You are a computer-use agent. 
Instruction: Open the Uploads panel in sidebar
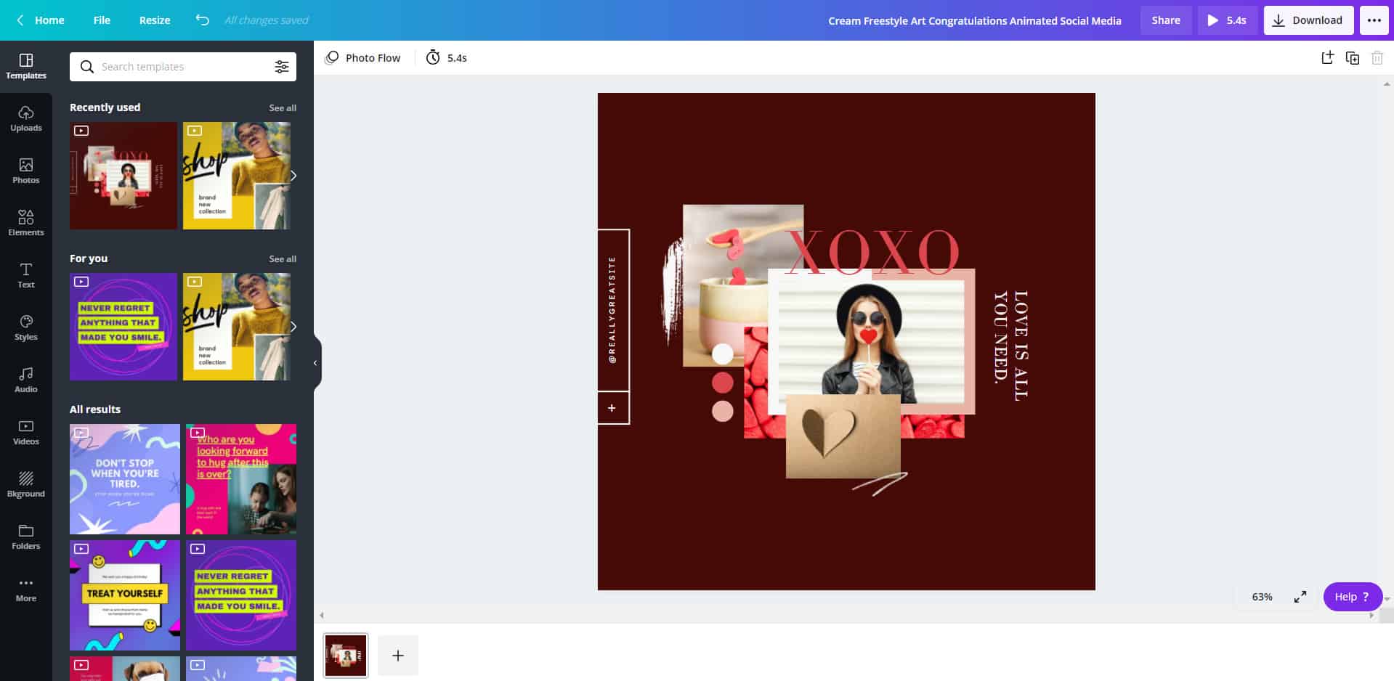coord(25,118)
